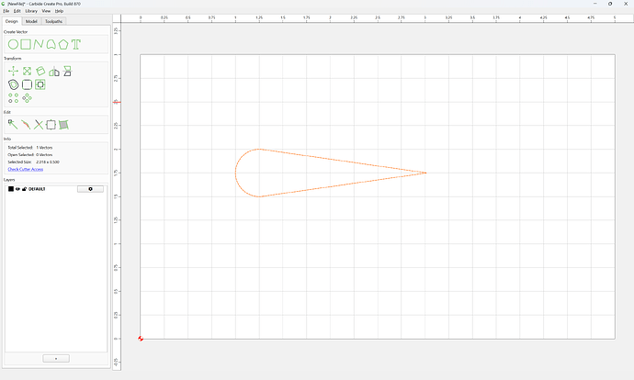This screenshot has width=634, height=380.
Task: Select the Text tool
Action: tap(76, 44)
